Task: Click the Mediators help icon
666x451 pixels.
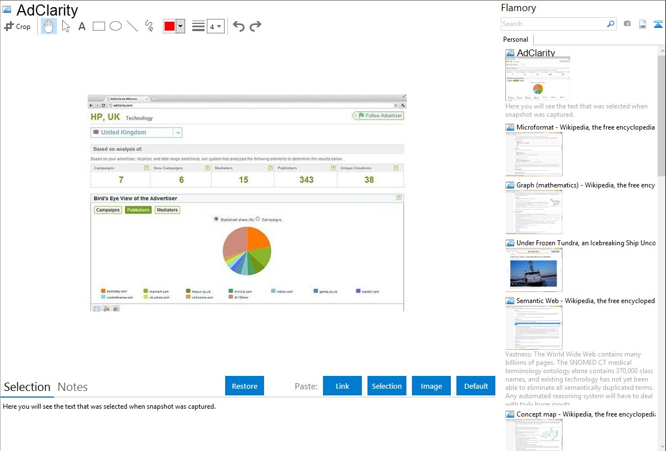Action: click(270, 168)
